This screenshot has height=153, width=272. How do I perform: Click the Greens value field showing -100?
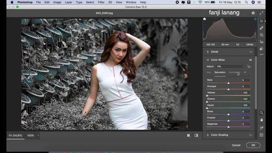(245, 99)
